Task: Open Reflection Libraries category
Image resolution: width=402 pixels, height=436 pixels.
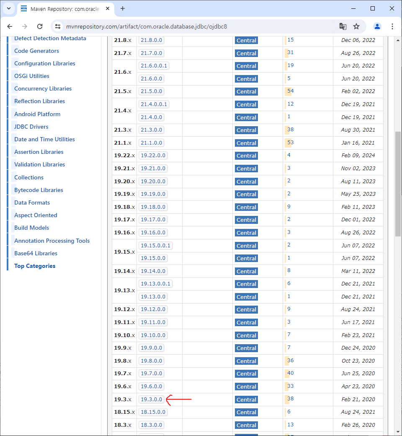Action: tap(39, 101)
